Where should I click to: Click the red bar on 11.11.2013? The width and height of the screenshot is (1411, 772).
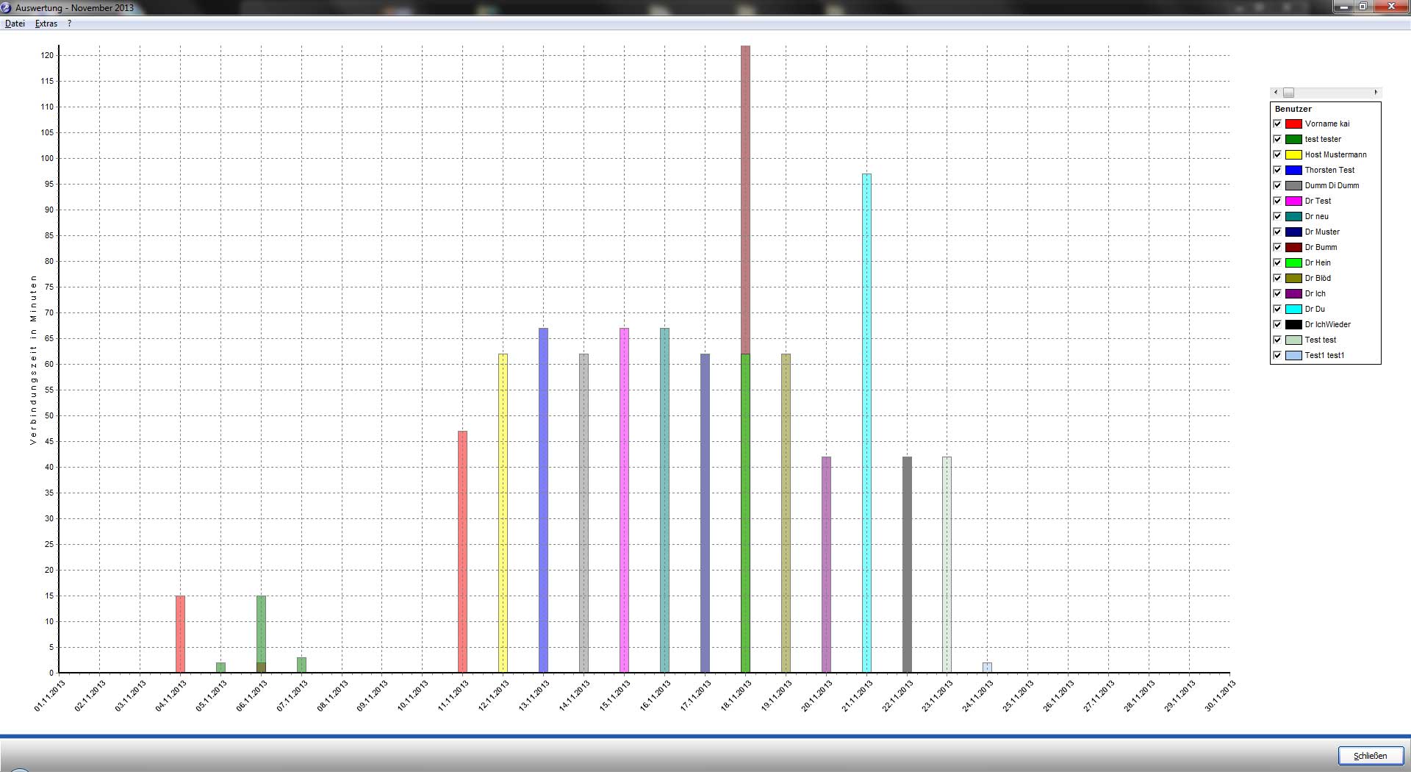coord(462,552)
